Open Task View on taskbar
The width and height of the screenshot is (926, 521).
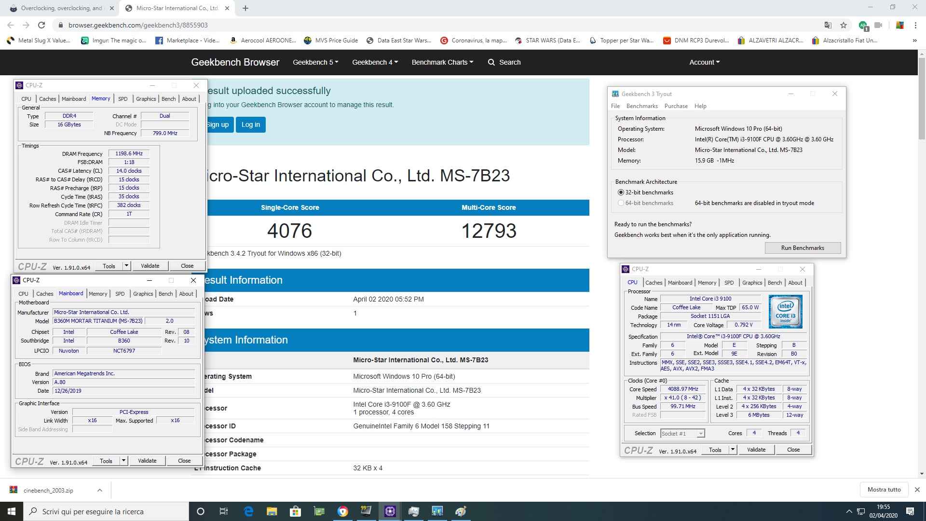point(224,511)
